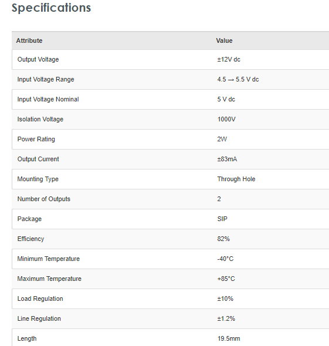Click the Mounting Type label
This screenshot has height=346, width=329.
pos(38,179)
